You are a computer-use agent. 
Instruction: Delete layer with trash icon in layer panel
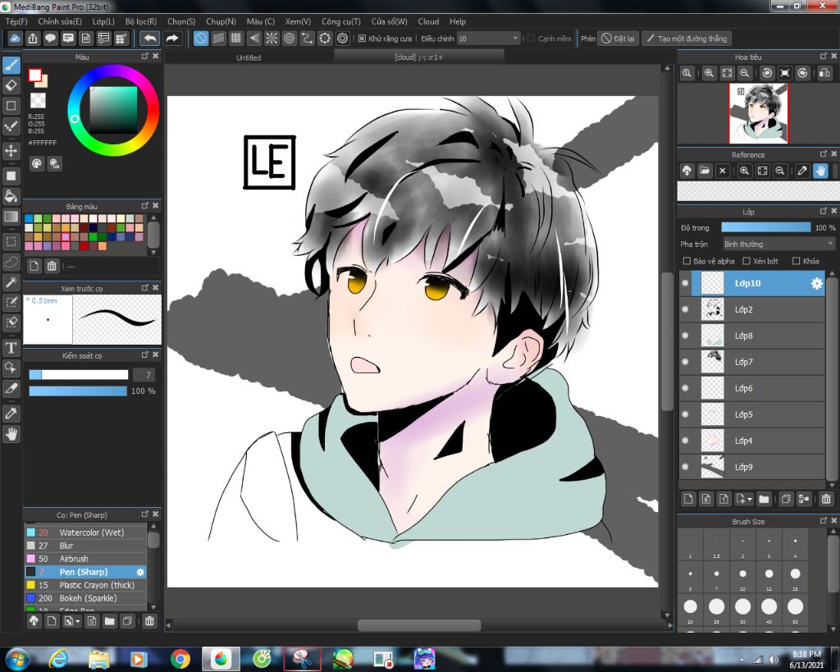point(826,499)
